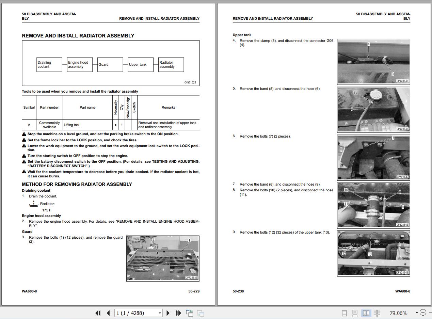Image resolution: width=432 pixels, height=319 pixels.
Task: Click the next view icon
Action: (x=201, y=313)
